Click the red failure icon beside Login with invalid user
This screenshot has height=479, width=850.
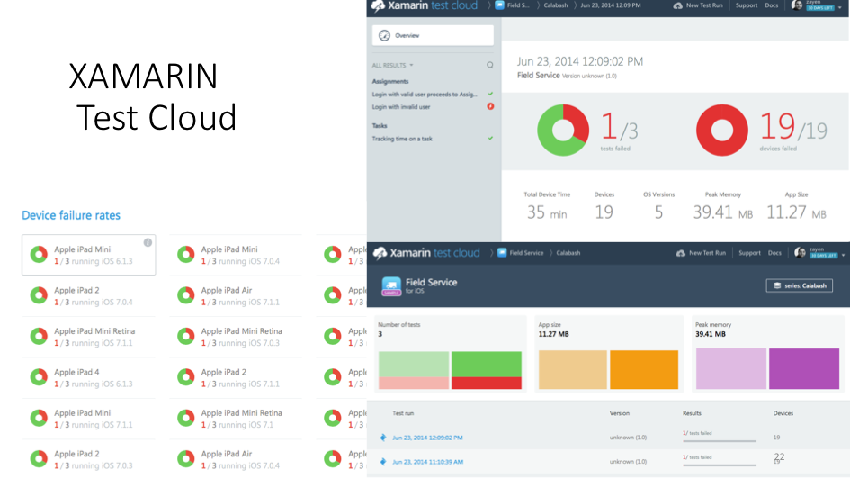(x=490, y=106)
